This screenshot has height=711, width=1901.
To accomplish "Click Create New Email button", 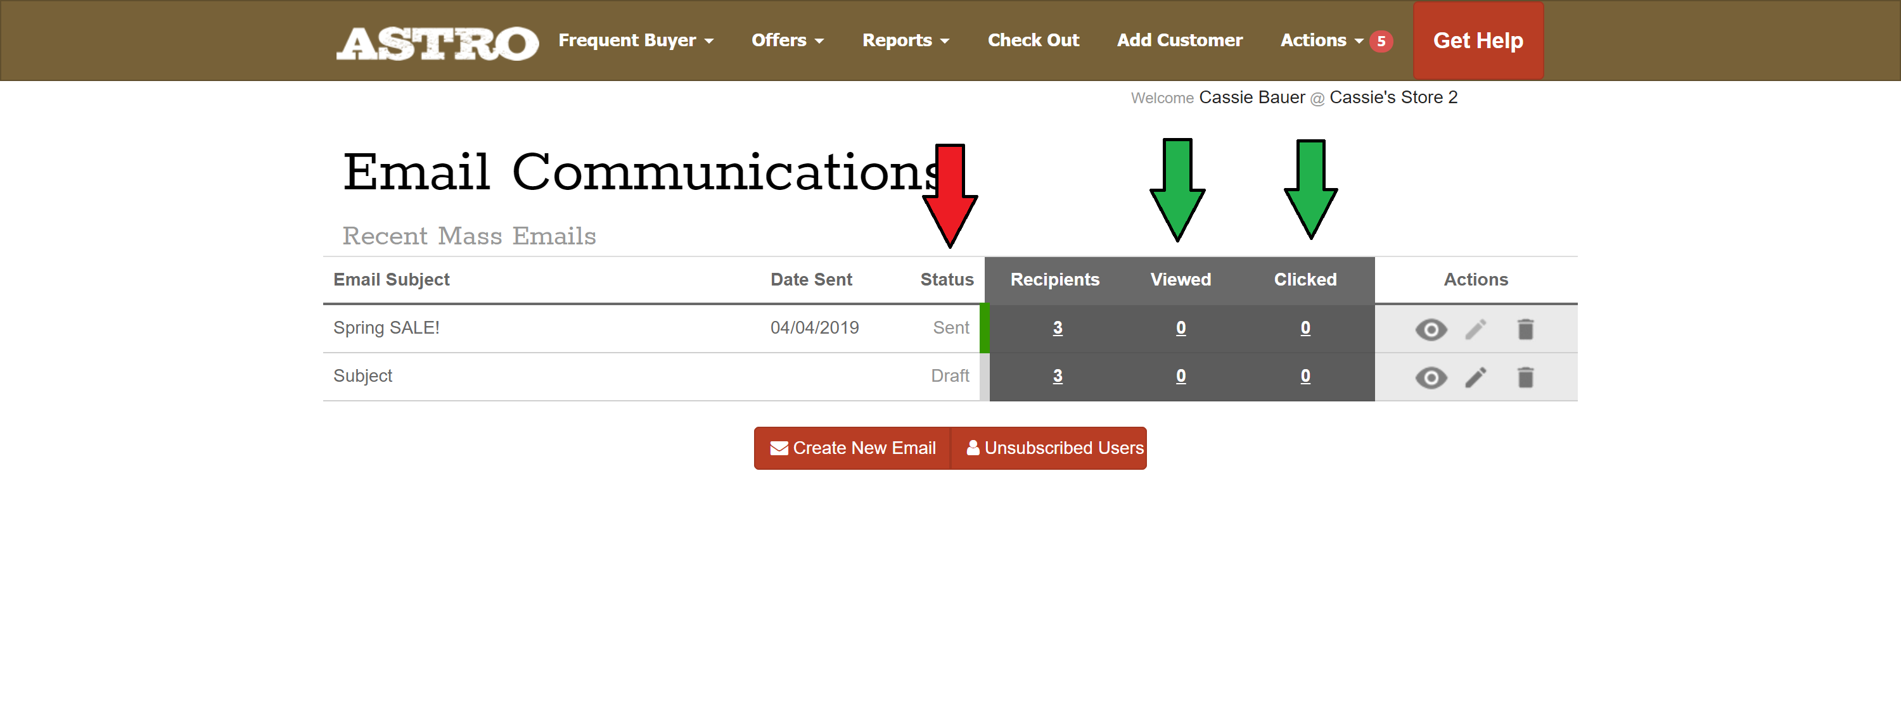I will click(852, 448).
